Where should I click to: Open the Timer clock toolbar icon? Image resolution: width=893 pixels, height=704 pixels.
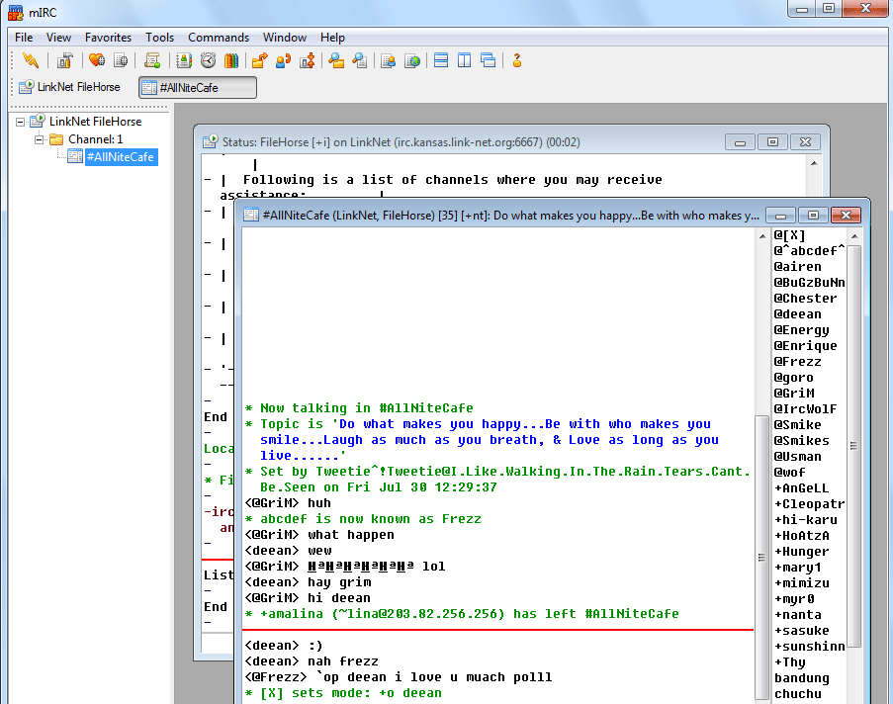[208, 60]
